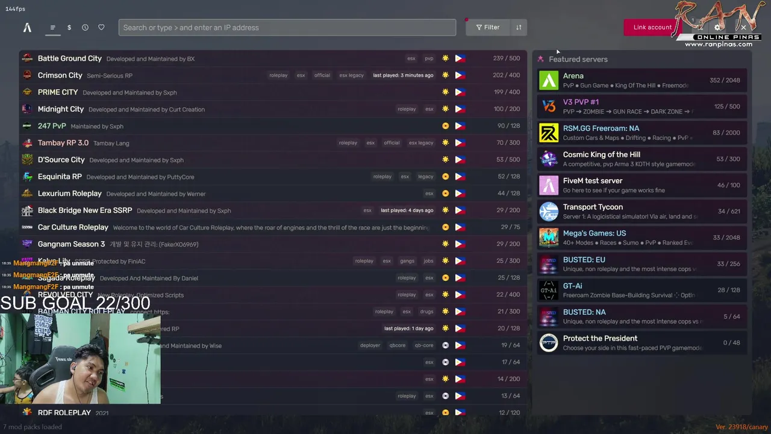
Task: Click the 'deployer' tag chip
Action: coord(370,345)
